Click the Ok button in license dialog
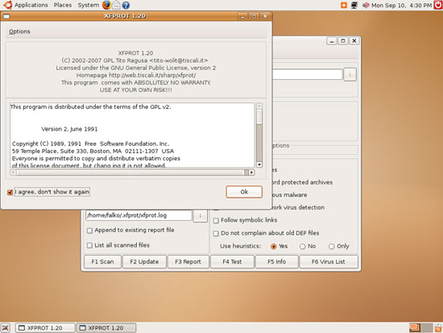Screen dimensions: 443x333 click(x=244, y=192)
